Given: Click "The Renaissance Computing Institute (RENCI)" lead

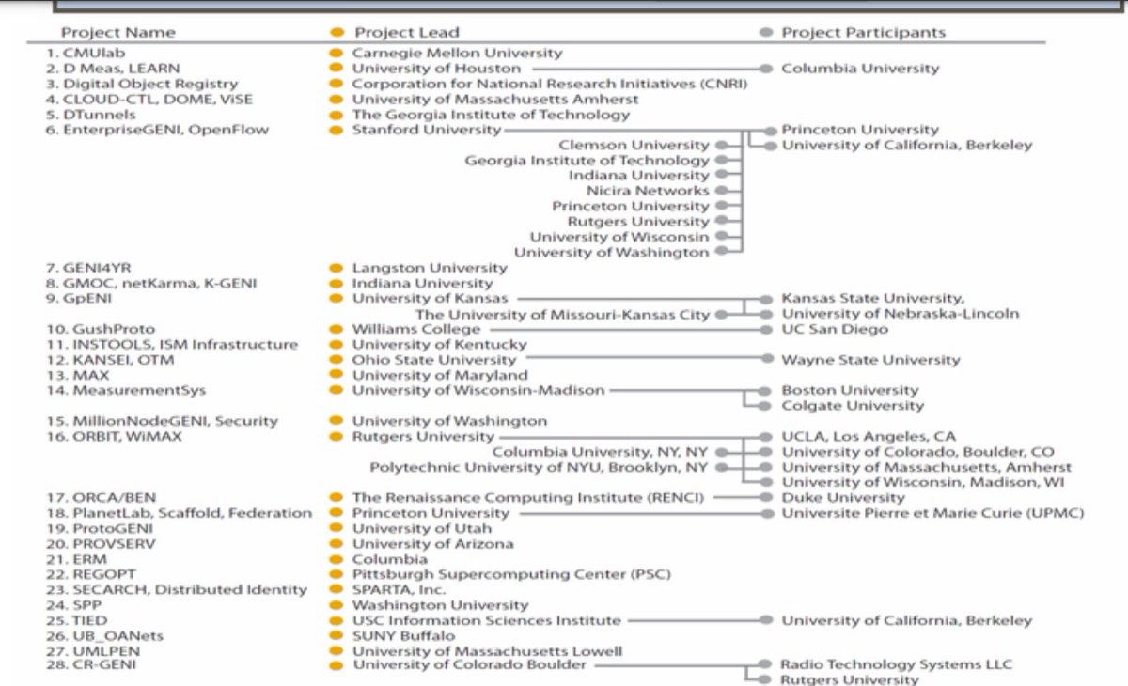Looking at the screenshot, I should pyautogui.click(x=528, y=497).
